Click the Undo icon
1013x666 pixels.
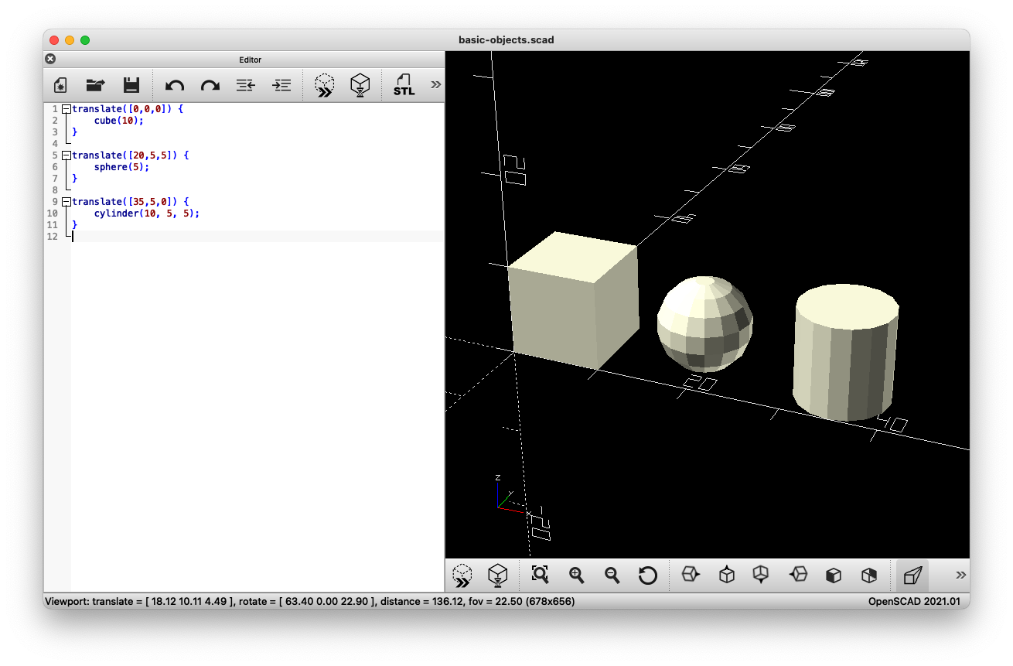pos(175,84)
